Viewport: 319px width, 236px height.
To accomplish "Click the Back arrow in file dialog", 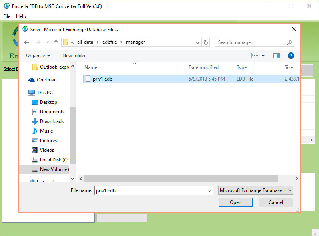I will [26, 42].
